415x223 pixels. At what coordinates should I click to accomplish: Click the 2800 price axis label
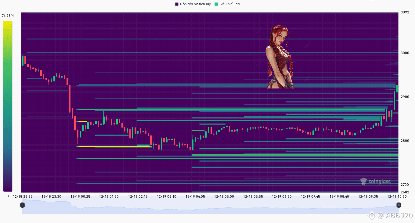point(405,141)
